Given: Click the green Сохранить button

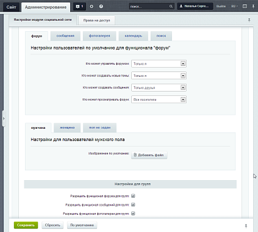Looking at the screenshot, I should [26, 225].
